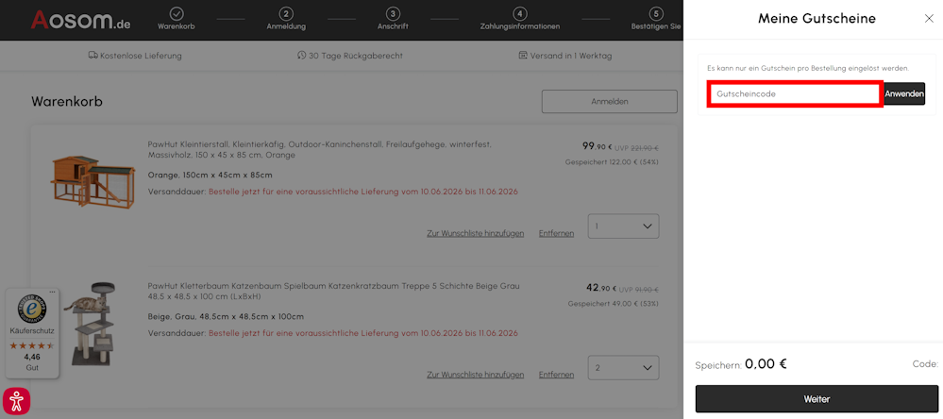Click Gespeichert 122,00 € (54%) text
Viewport: 943px width, 419px height.
tap(613, 162)
